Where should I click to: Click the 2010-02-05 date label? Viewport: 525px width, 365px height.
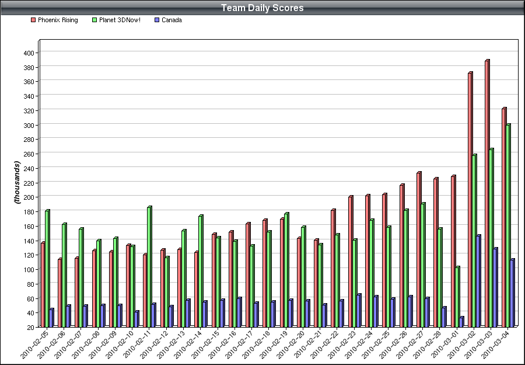click(34, 344)
